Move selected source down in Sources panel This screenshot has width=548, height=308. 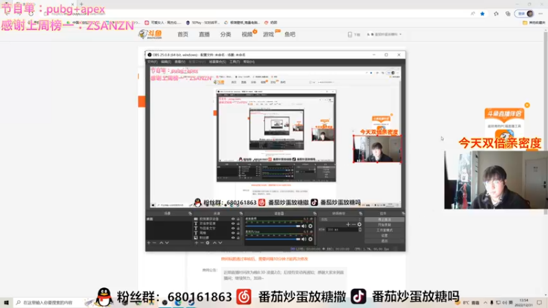(220, 243)
